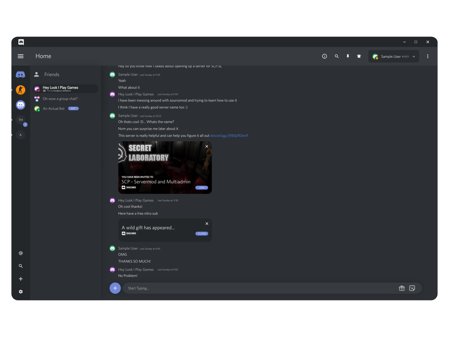This screenshot has width=449, height=337.
Task: Dismiss the Secret Laboratory invite card
Action: (207, 147)
